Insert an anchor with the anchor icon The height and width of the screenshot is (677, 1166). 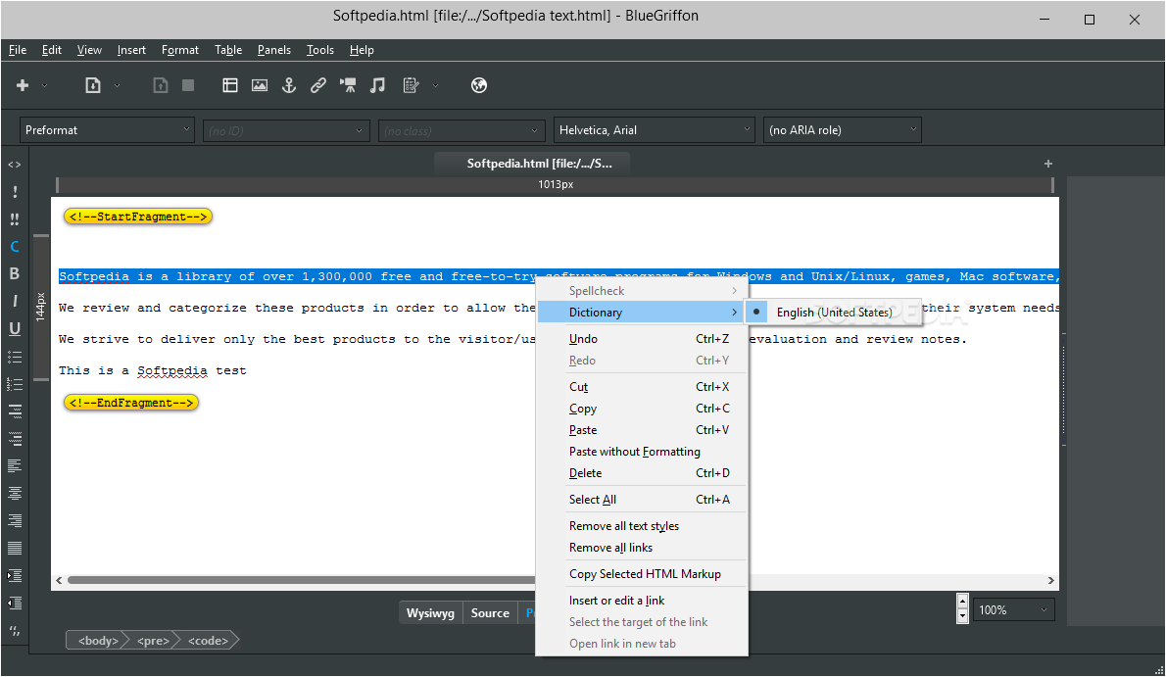tap(288, 85)
